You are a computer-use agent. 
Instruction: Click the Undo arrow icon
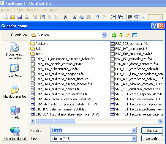97,17
